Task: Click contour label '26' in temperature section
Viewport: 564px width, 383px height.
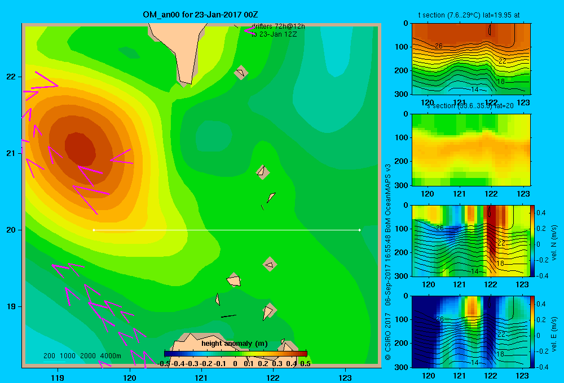Action: 439,46
